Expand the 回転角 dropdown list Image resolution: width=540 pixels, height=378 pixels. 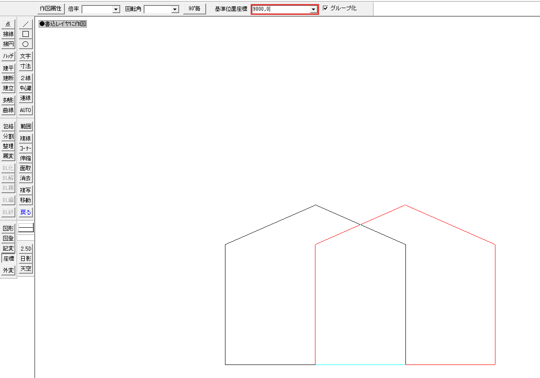pos(175,9)
